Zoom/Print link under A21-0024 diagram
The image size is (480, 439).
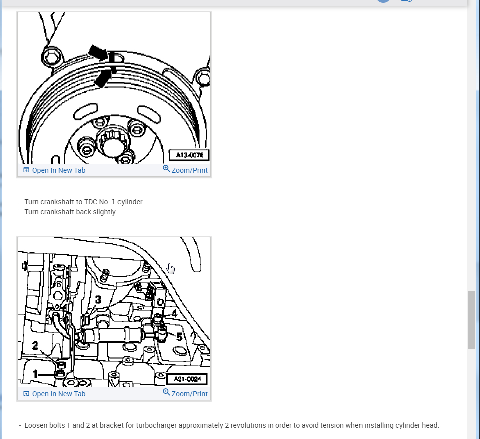[x=185, y=393]
